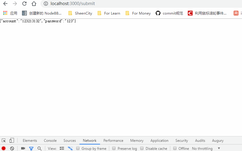Select the waterfall overview view icon
This screenshot has height=151, width=242.
tap(70, 148)
